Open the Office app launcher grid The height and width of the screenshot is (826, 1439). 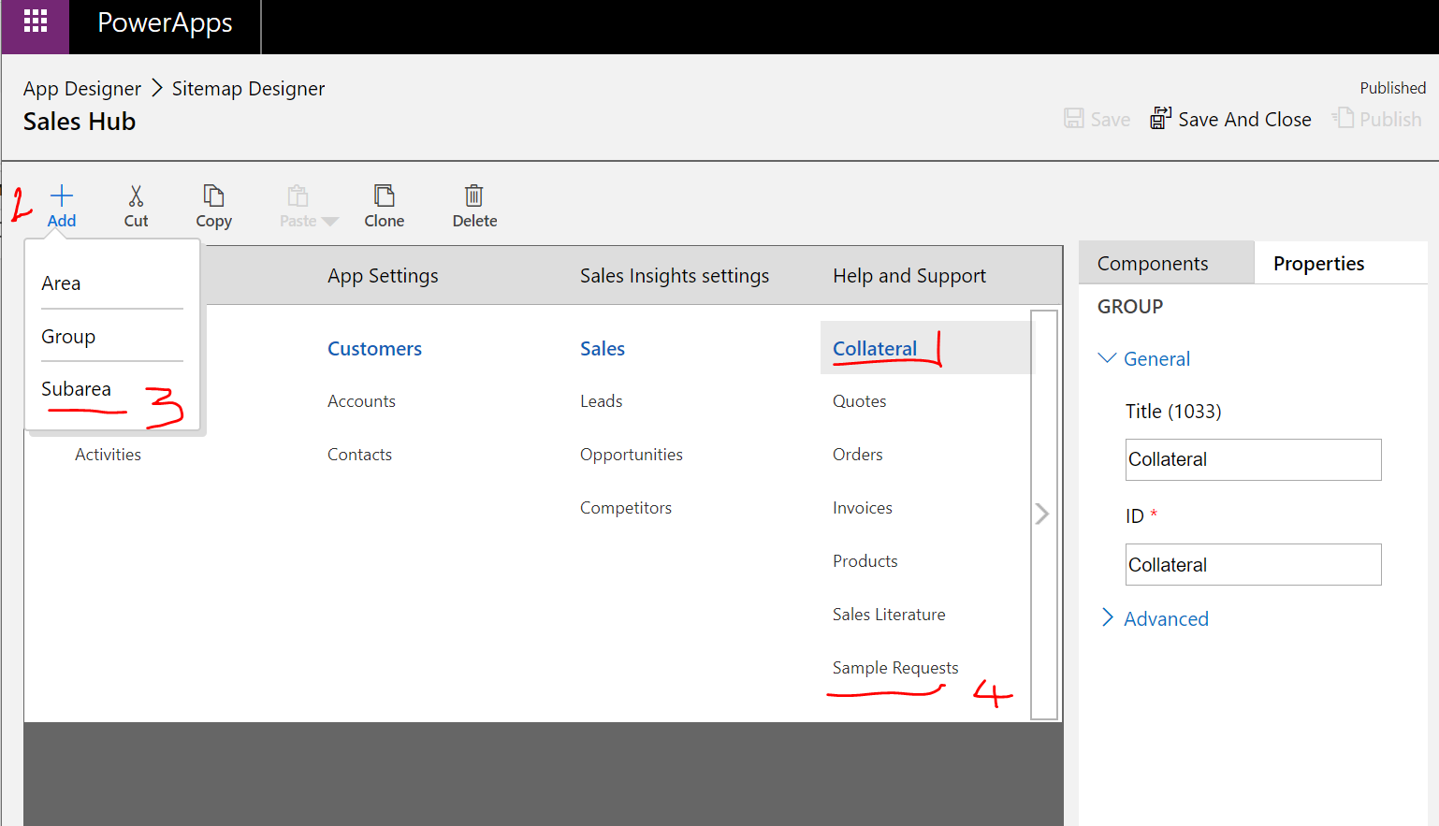point(35,25)
